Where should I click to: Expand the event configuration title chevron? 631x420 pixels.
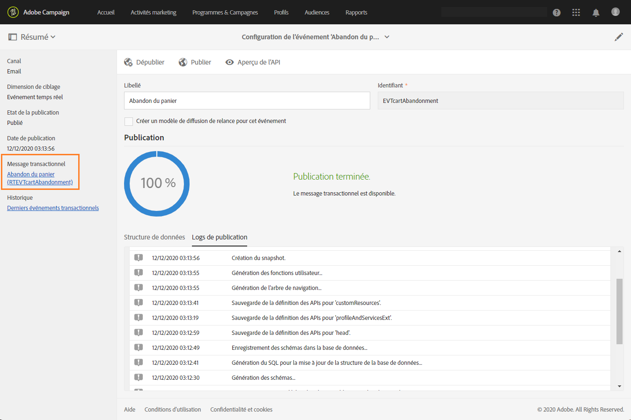click(387, 37)
